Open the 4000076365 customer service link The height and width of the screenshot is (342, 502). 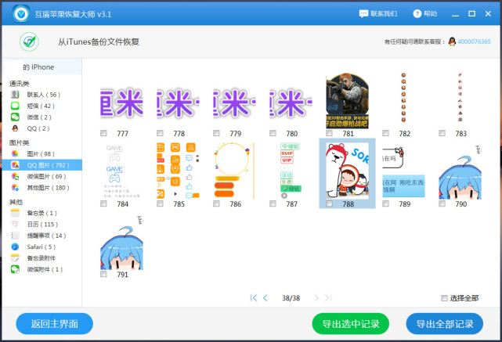[474, 41]
